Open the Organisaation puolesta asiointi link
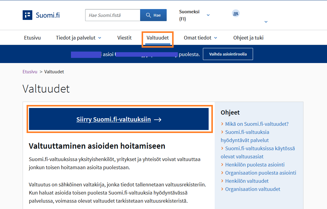The height and width of the screenshot is (209, 327). pyautogui.click(x=261, y=173)
